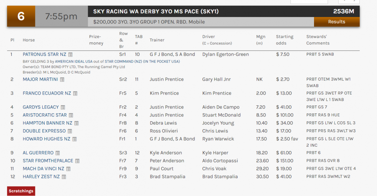The height and width of the screenshot is (196, 377).
Task: Click the MAJOR MARTINI horse name
Action: coord(40,80)
